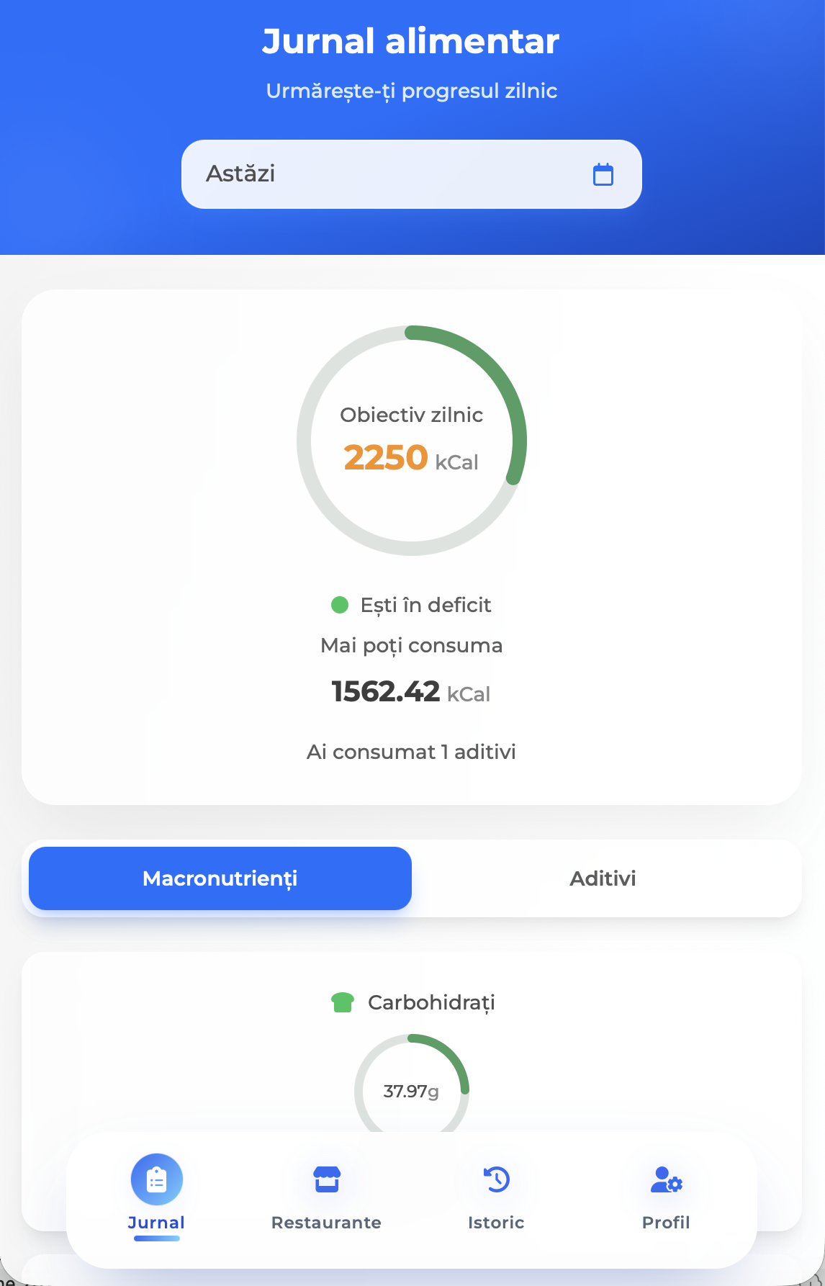This screenshot has width=825, height=1286.
Task: Open the Istoric history clock icon
Action: pos(496,1179)
